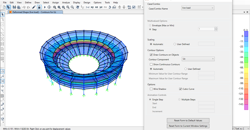Expand the snap tools overflow arrow
250x130 pixels.
pyautogui.click(x=3, y=99)
